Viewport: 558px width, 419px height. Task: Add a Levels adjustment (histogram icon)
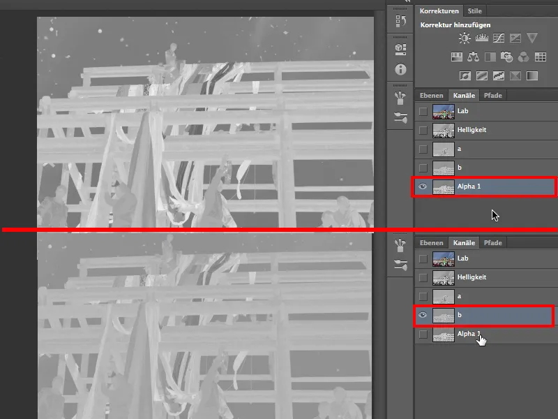click(x=481, y=38)
